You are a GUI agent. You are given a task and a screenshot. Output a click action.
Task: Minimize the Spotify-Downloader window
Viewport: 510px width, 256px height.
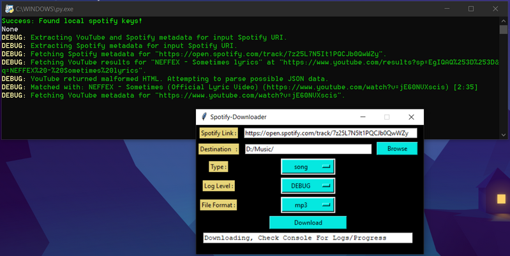[x=363, y=117]
